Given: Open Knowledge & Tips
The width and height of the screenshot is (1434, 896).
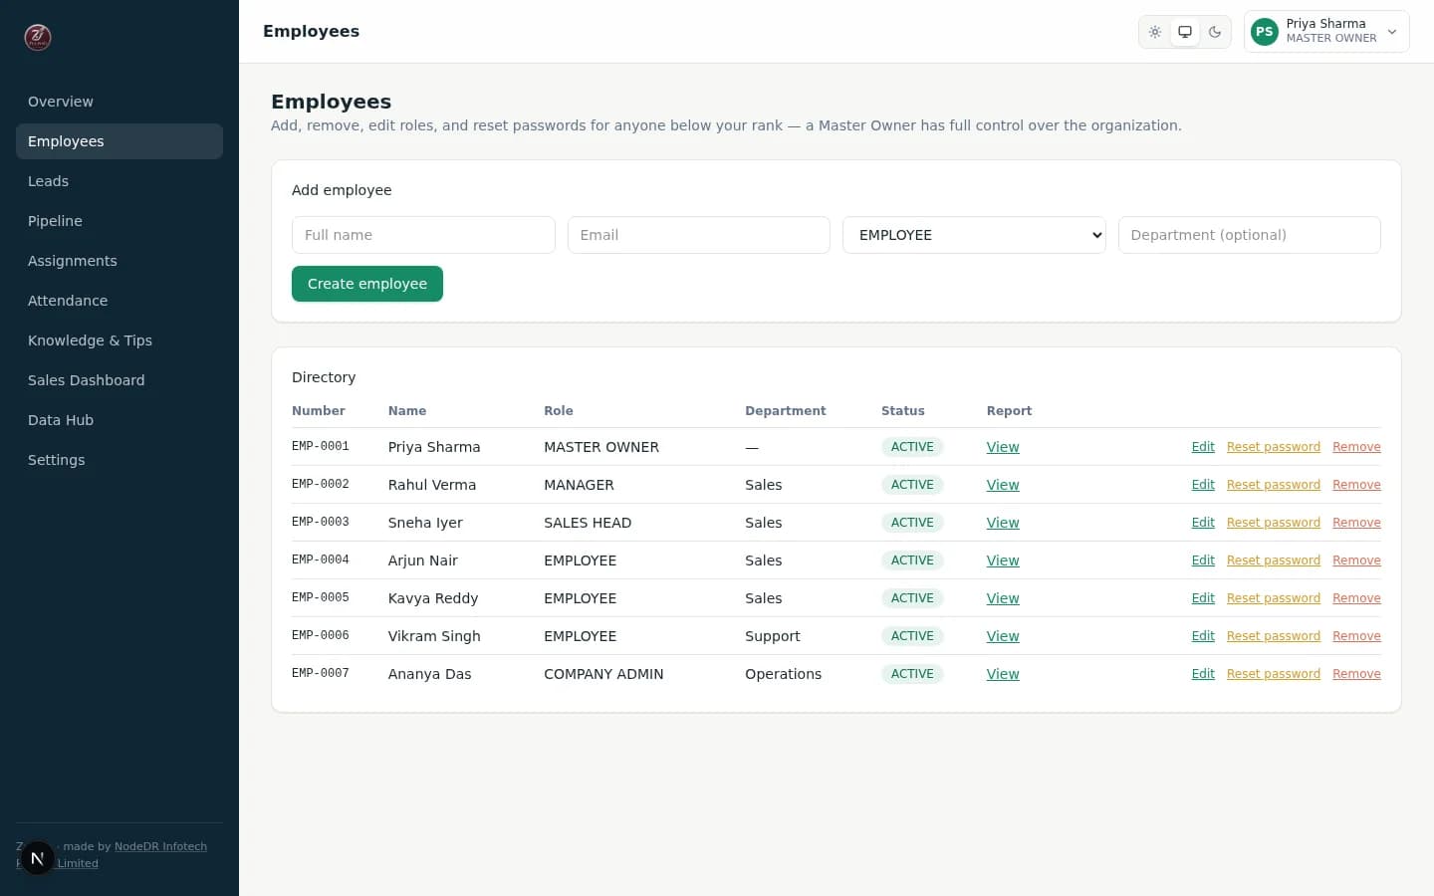Looking at the screenshot, I should coord(119,340).
